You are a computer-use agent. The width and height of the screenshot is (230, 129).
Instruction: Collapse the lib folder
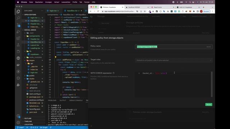pos(30,51)
